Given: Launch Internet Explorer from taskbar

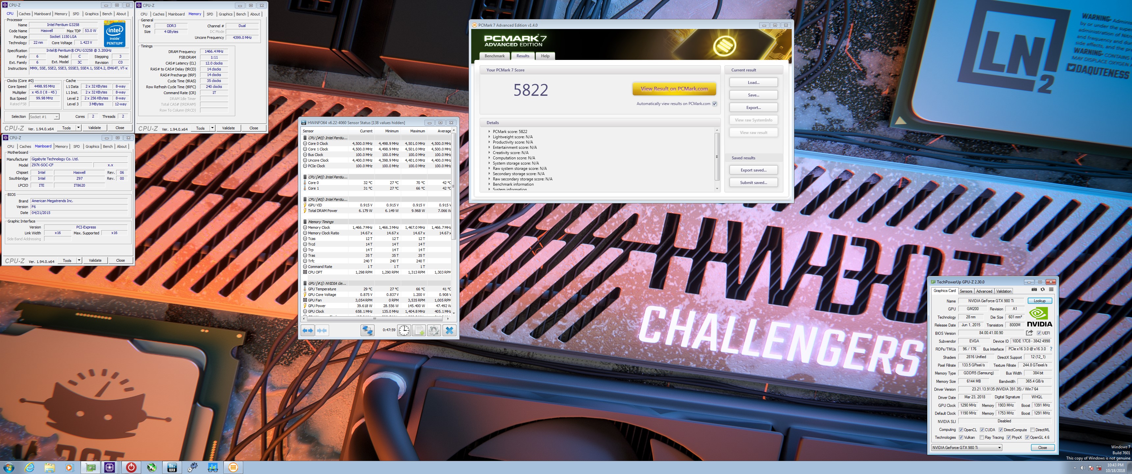Looking at the screenshot, I should (29, 467).
